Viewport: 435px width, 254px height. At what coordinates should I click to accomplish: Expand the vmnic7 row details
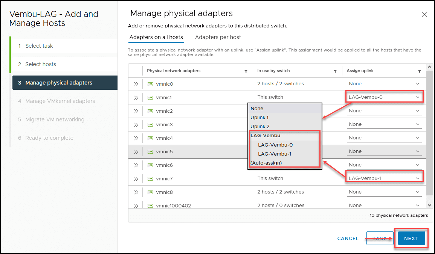(x=136, y=179)
